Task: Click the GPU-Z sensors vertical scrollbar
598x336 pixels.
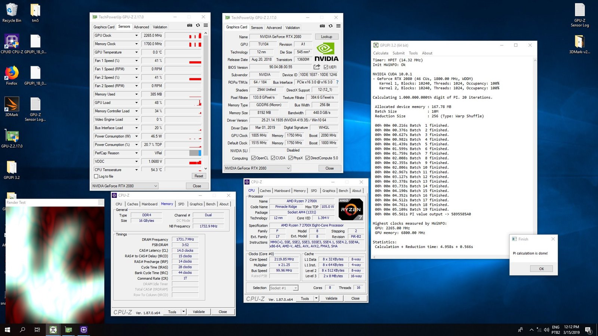Action: [x=206, y=101]
